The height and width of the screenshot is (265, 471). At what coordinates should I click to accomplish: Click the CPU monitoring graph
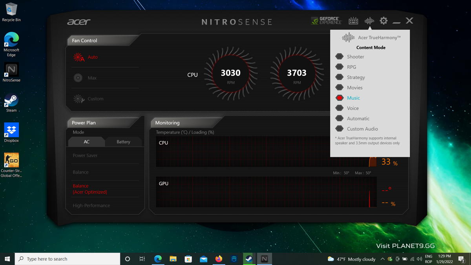click(266, 152)
